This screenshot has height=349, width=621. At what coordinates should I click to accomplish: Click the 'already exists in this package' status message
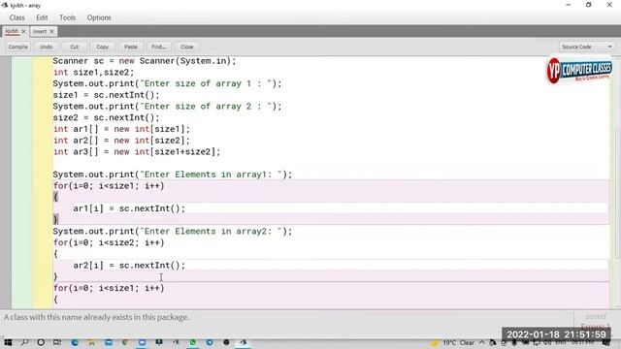(x=97, y=317)
